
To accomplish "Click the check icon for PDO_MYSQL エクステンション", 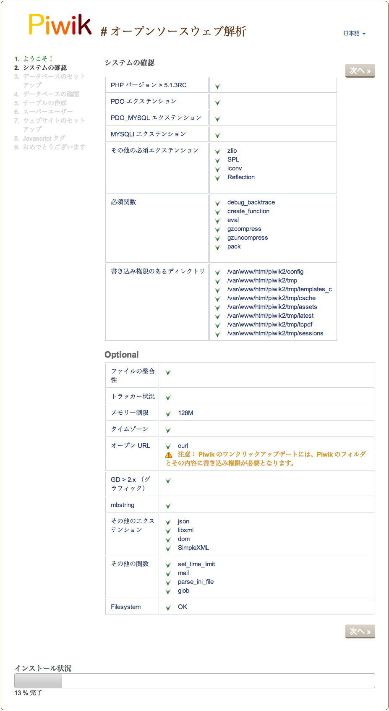I will (218, 119).
